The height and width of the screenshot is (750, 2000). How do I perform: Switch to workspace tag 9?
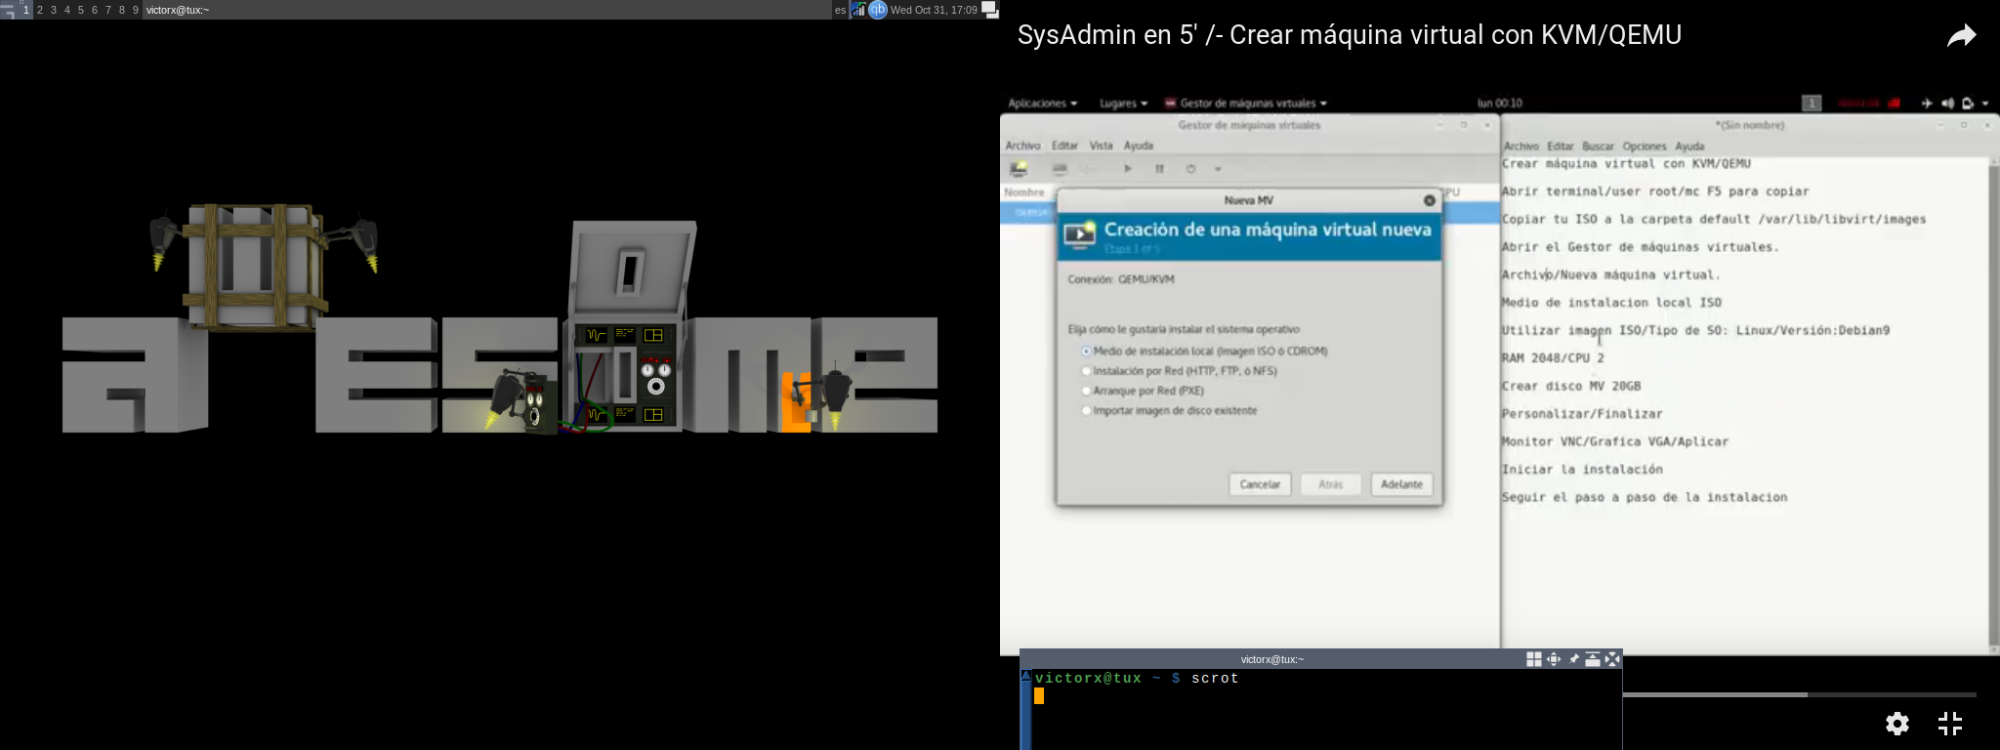point(136,10)
